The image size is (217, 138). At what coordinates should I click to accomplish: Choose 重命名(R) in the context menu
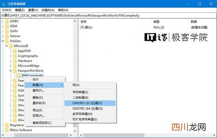coord(44,103)
